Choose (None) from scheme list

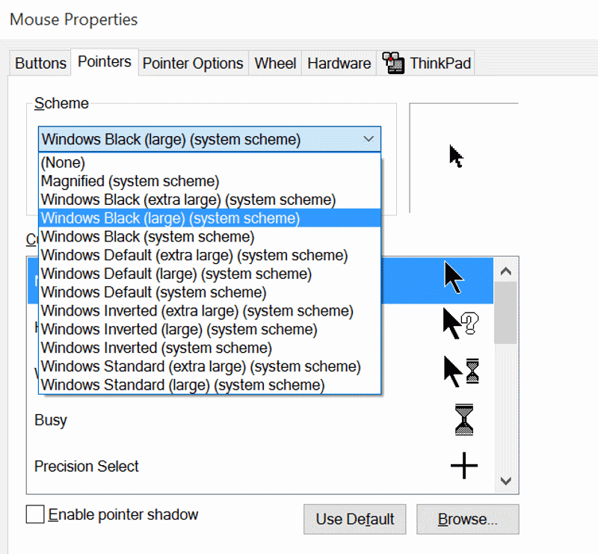[x=209, y=162]
